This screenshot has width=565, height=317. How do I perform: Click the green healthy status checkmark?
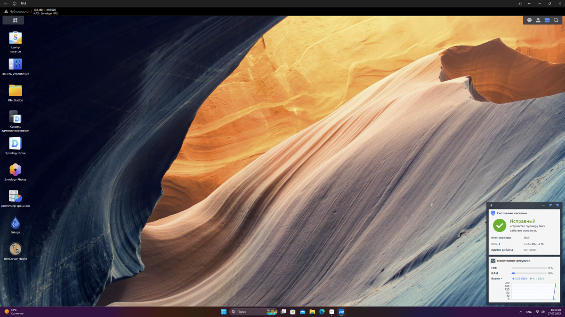point(500,225)
